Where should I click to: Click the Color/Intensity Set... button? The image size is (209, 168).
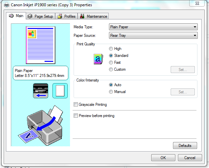point(183,92)
